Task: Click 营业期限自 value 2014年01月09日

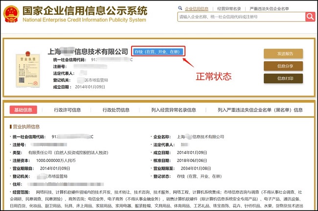Action: [55, 168]
